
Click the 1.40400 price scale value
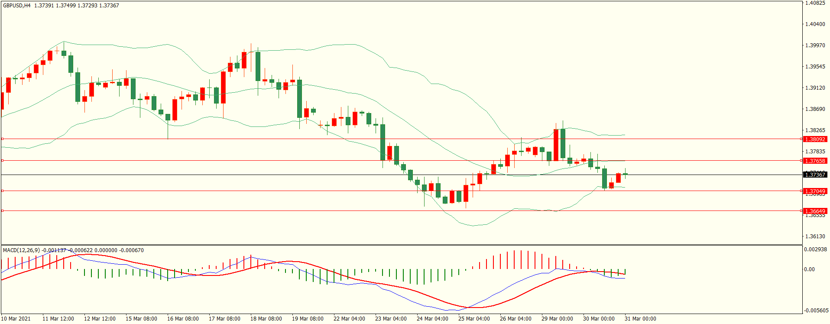point(815,24)
